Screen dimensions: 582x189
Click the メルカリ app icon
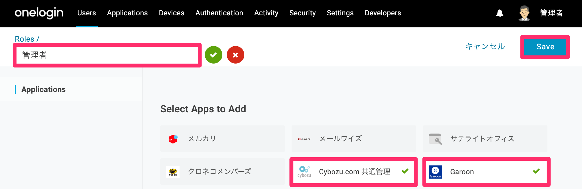(173, 139)
